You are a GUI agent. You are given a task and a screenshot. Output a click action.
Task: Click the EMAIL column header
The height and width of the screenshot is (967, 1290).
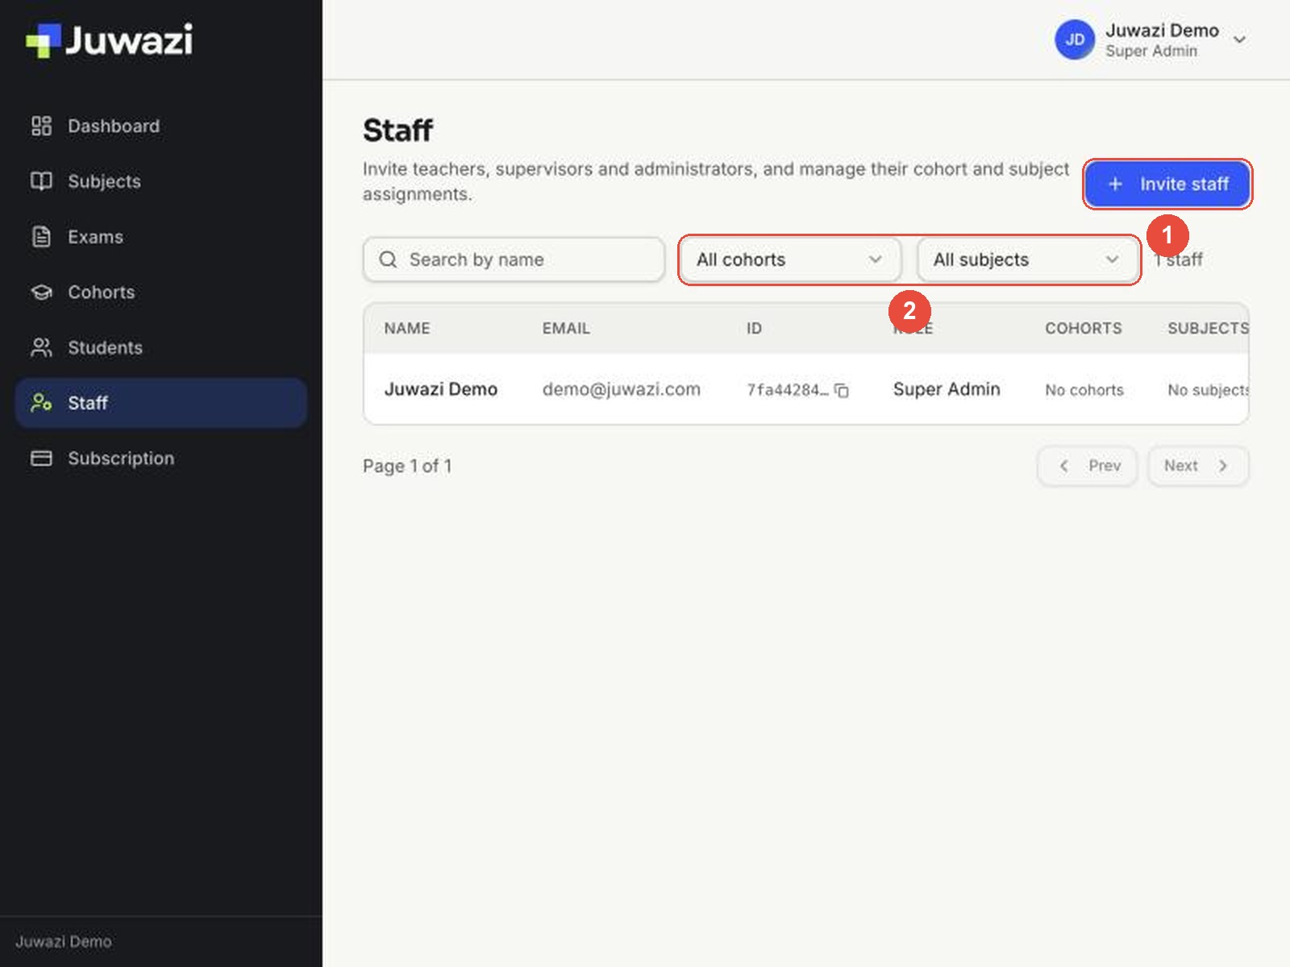pos(566,329)
